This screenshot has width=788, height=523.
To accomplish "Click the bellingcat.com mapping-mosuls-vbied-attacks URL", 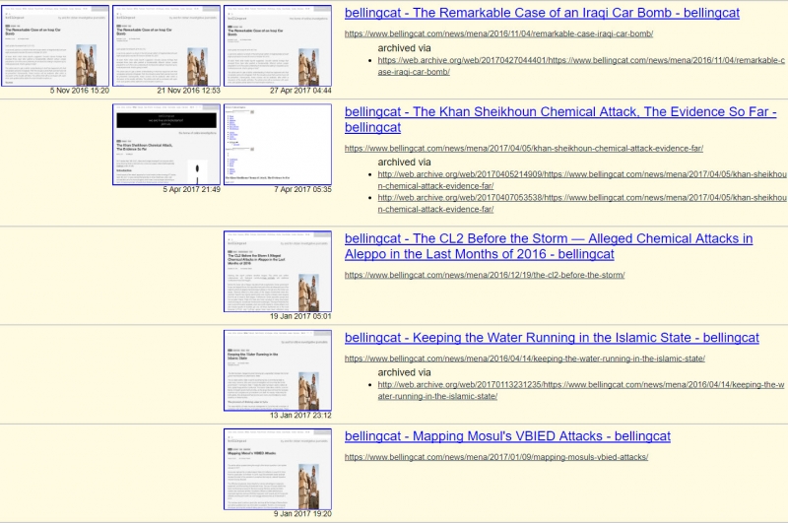I will 495,457.
